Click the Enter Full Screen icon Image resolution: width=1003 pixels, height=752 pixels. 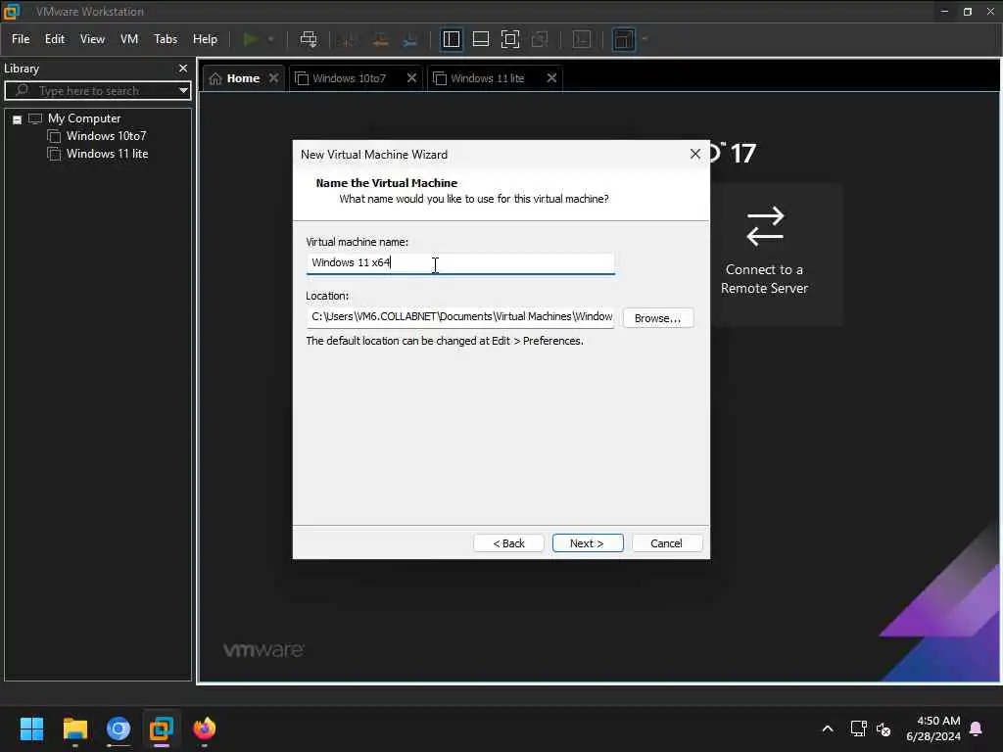tap(509, 39)
